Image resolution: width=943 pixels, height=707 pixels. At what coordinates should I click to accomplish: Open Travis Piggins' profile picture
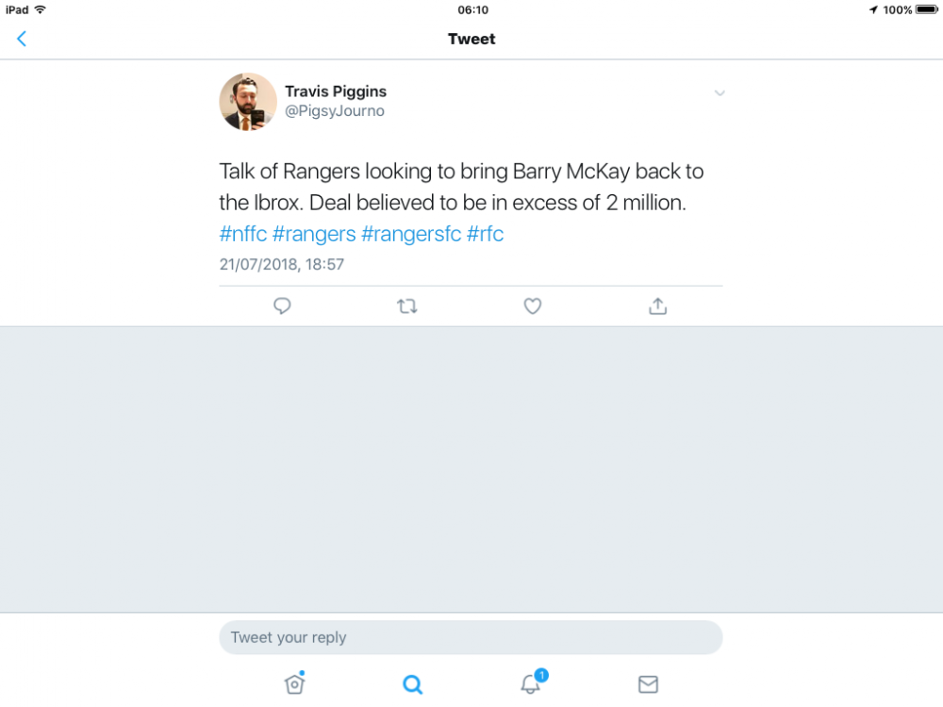[x=248, y=102]
